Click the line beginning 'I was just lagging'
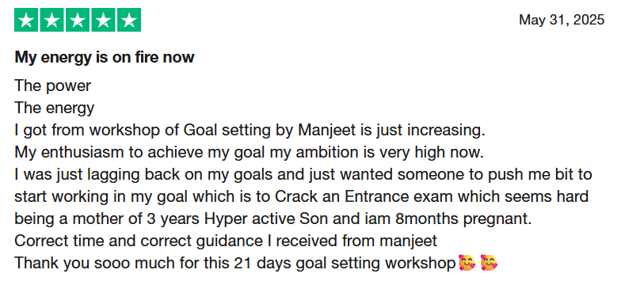The width and height of the screenshot is (621, 285). 303,175
